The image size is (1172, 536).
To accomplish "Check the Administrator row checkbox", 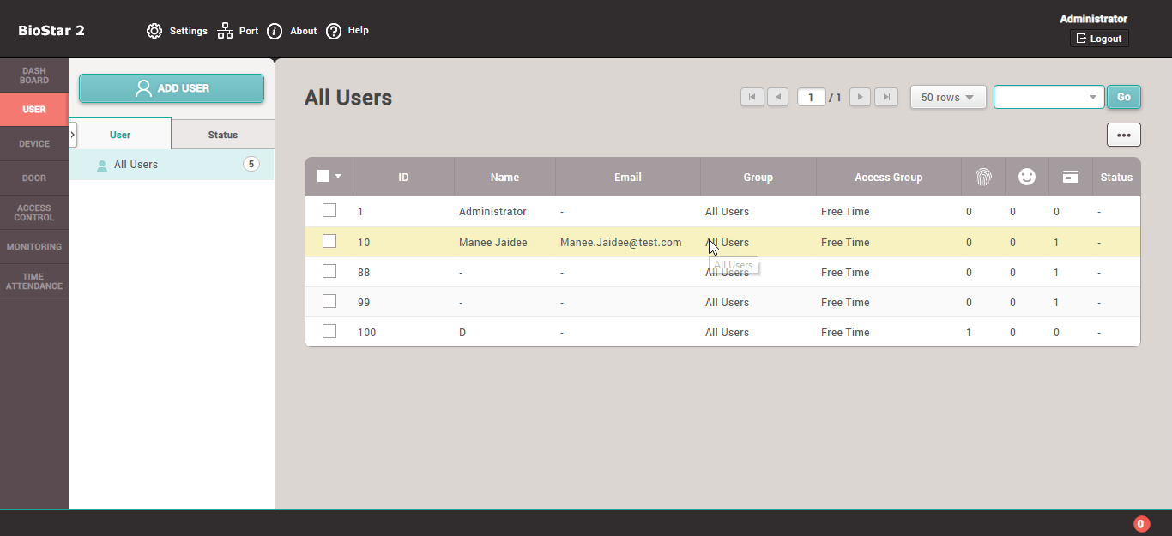I will point(329,210).
